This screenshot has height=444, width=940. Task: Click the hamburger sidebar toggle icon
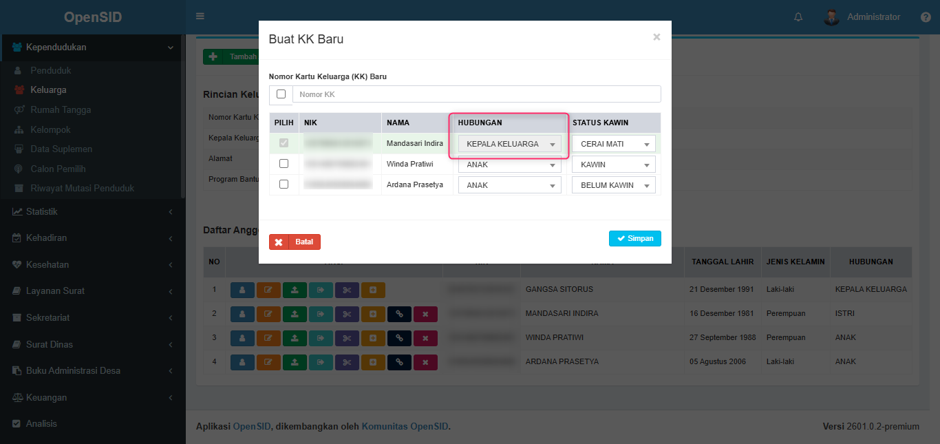tap(200, 17)
